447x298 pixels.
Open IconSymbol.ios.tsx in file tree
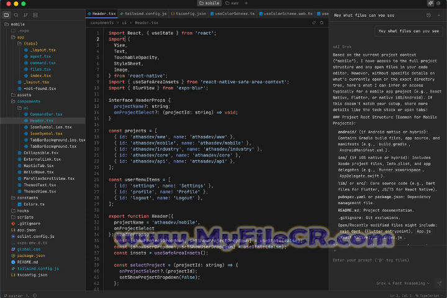[48, 127]
